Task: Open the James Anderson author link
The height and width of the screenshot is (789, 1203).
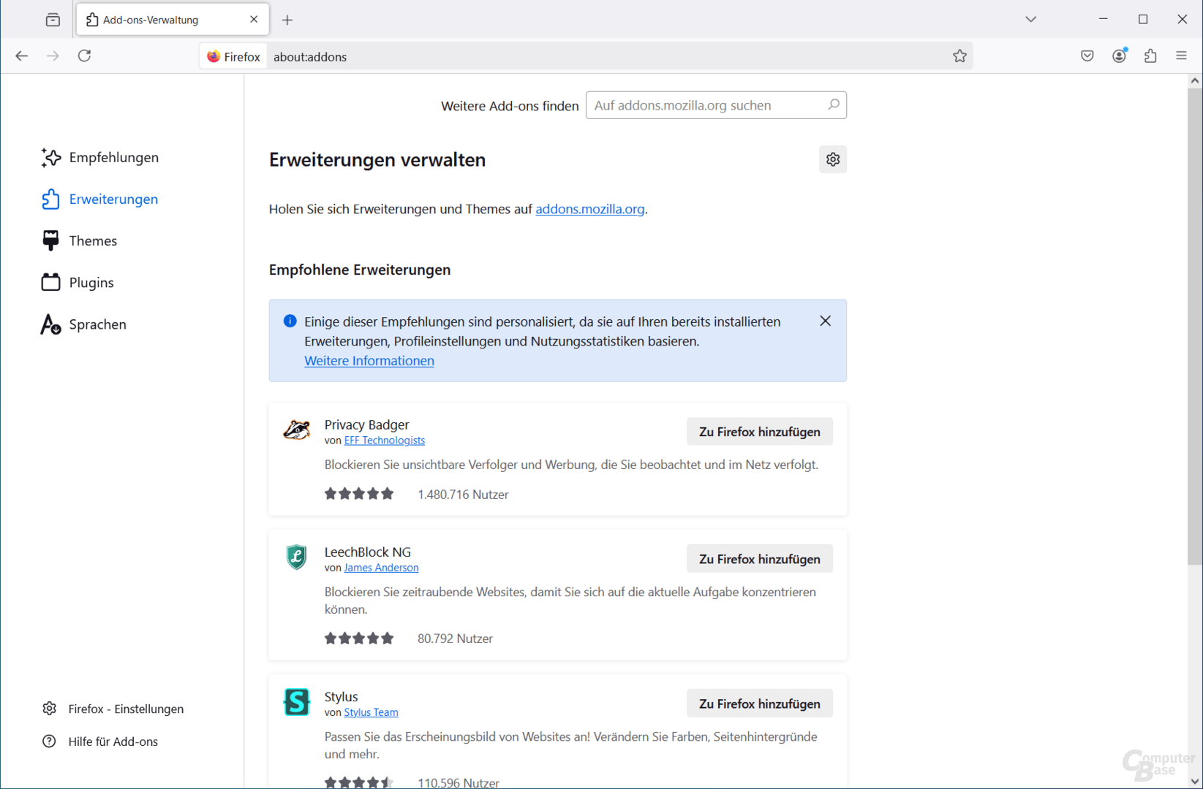Action: tap(381, 568)
